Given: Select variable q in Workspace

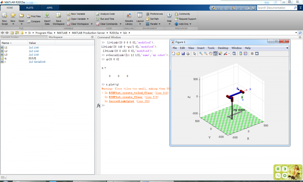Looking at the screenshot, I should [5, 58].
